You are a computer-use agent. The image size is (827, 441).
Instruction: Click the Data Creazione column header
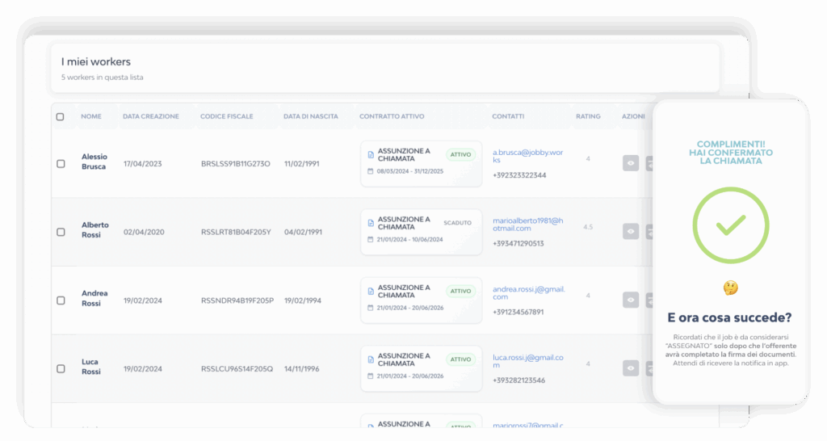(x=151, y=116)
